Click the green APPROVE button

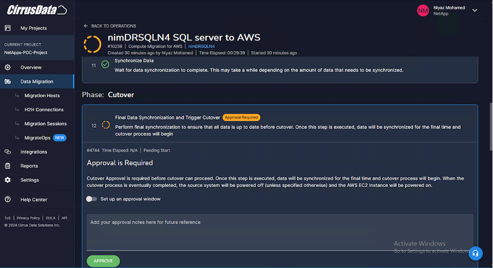click(x=103, y=261)
